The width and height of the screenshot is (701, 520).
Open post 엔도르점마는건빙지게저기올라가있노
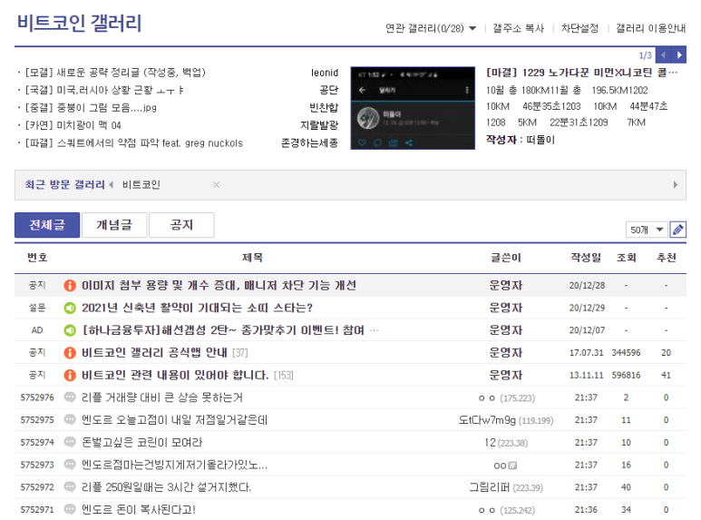coord(174,465)
